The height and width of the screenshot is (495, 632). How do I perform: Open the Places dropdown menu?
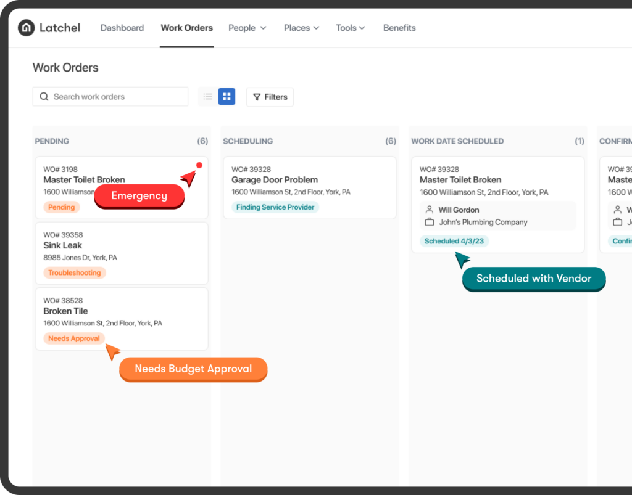301,28
